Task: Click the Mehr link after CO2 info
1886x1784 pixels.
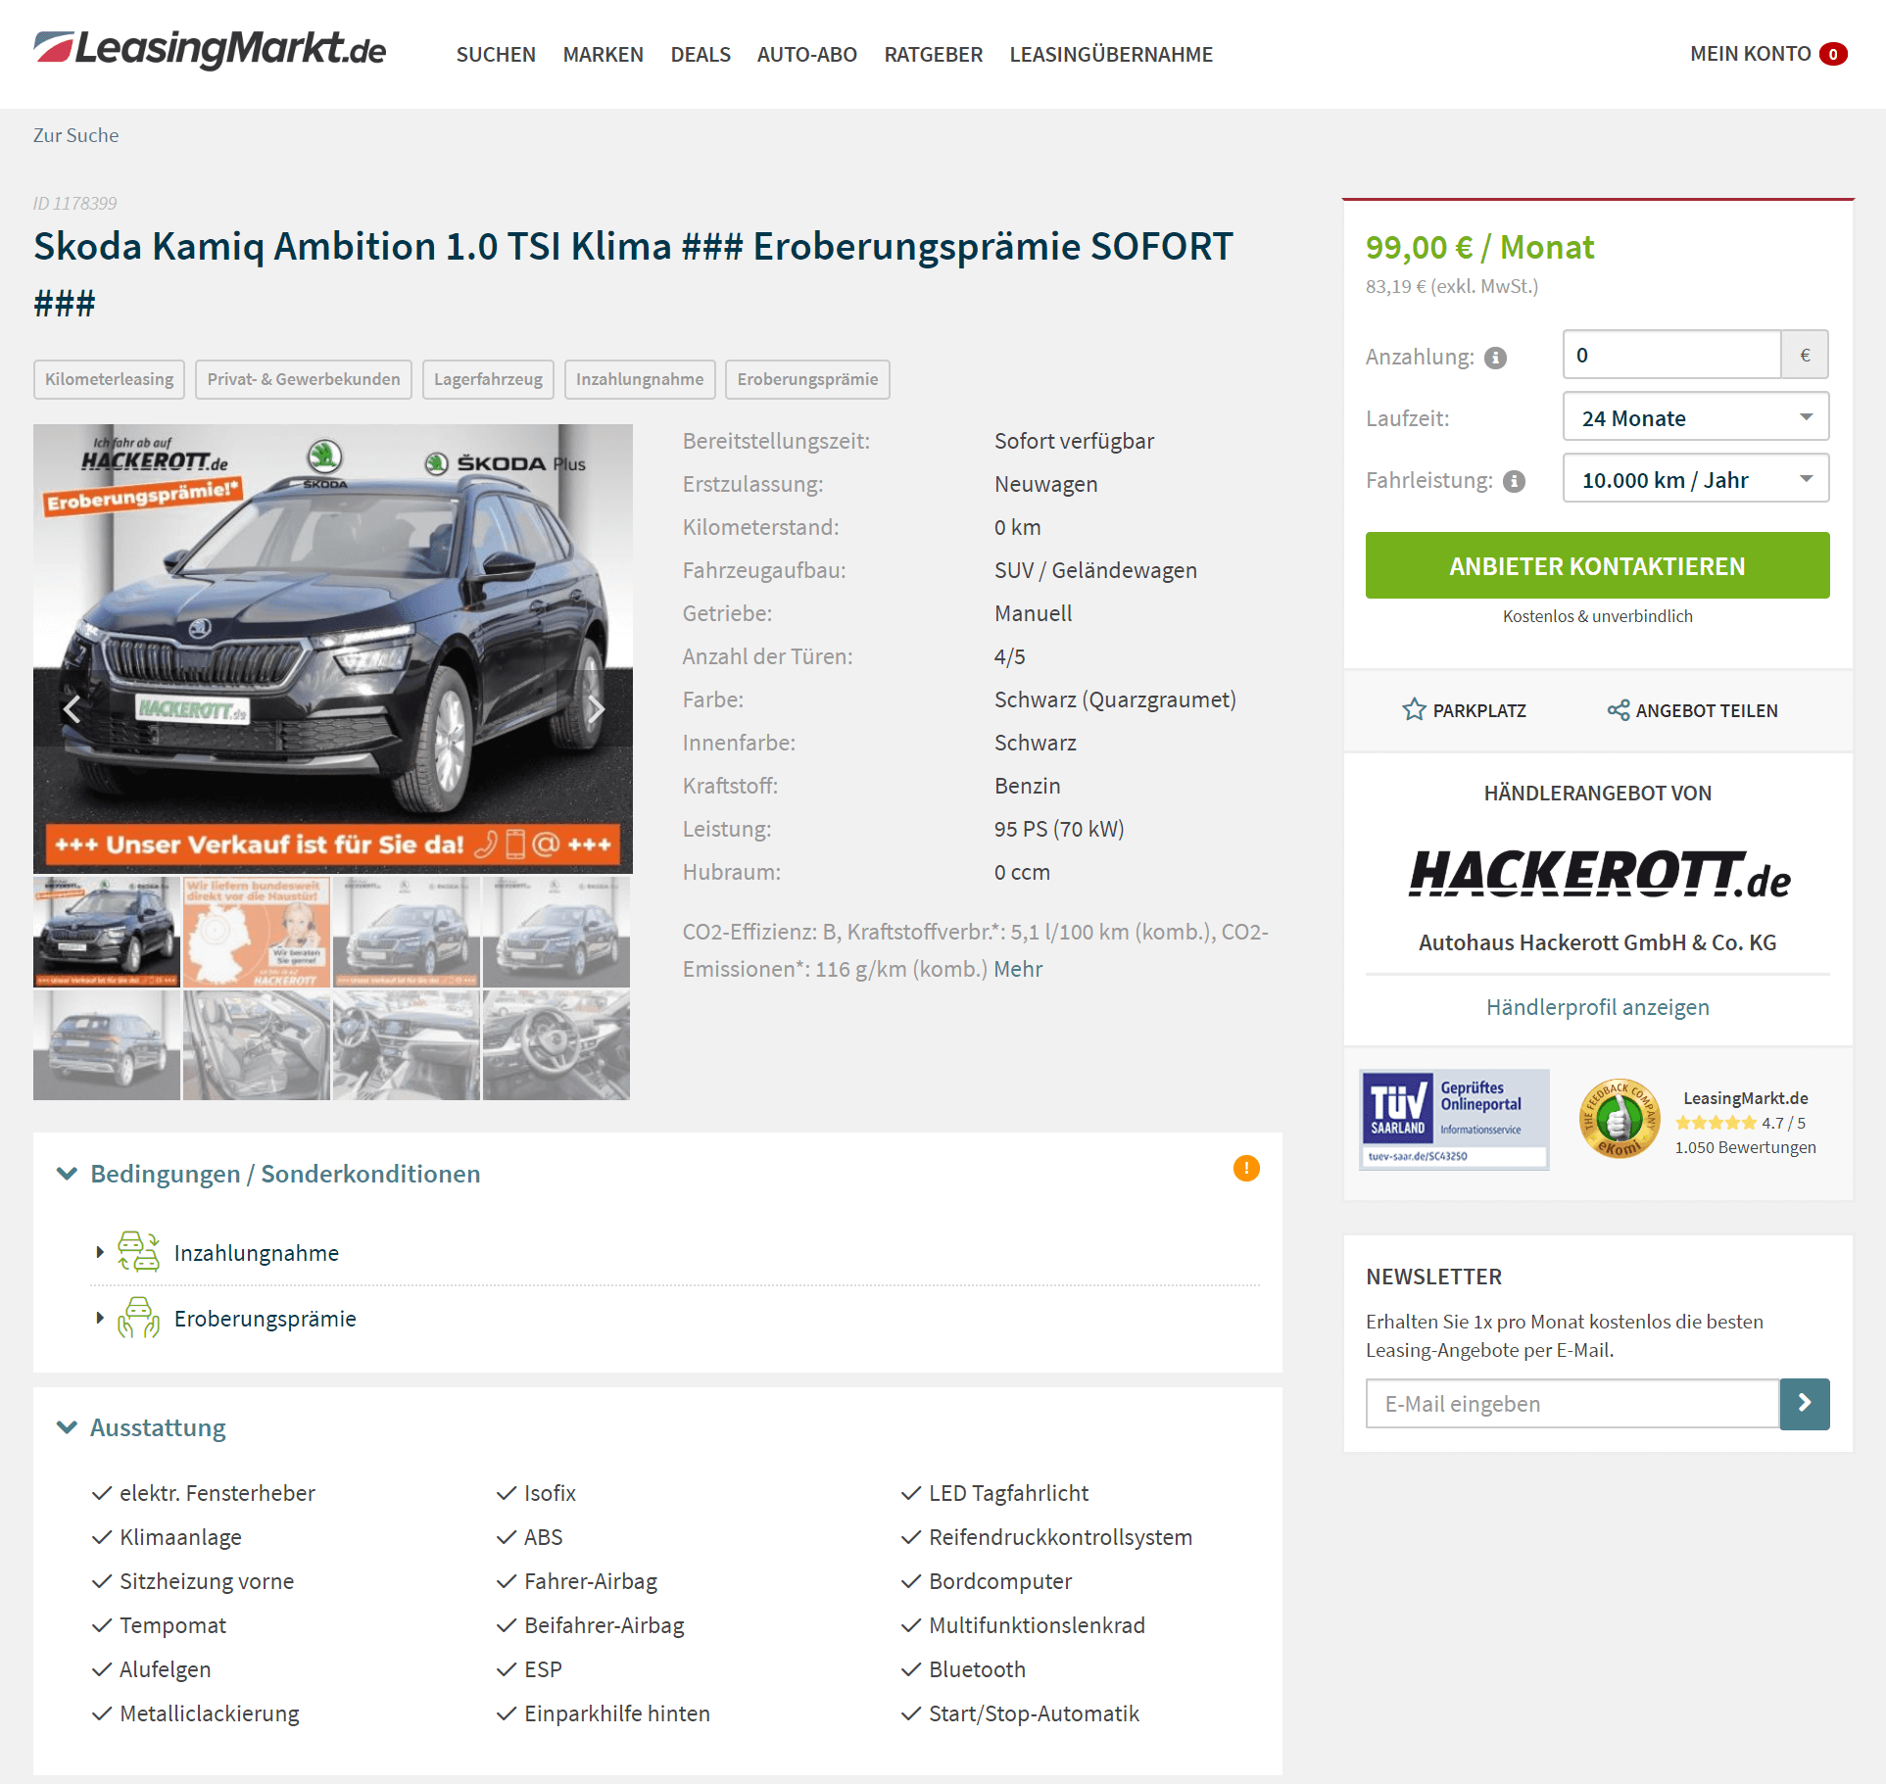Action: 1018,969
